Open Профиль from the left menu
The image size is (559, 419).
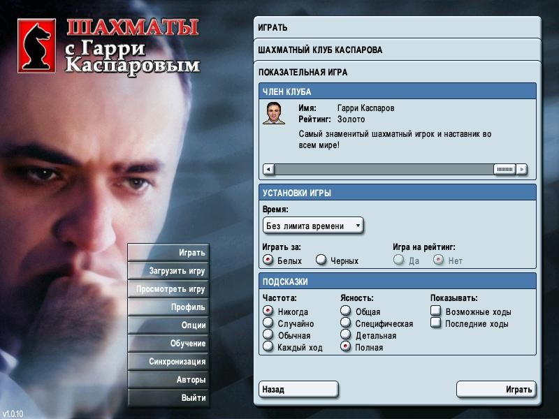[168, 307]
